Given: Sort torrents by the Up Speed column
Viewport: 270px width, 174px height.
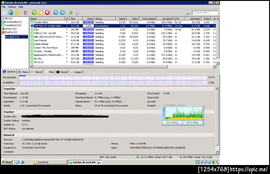Looking at the screenshot, I should (x=165, y=18).
